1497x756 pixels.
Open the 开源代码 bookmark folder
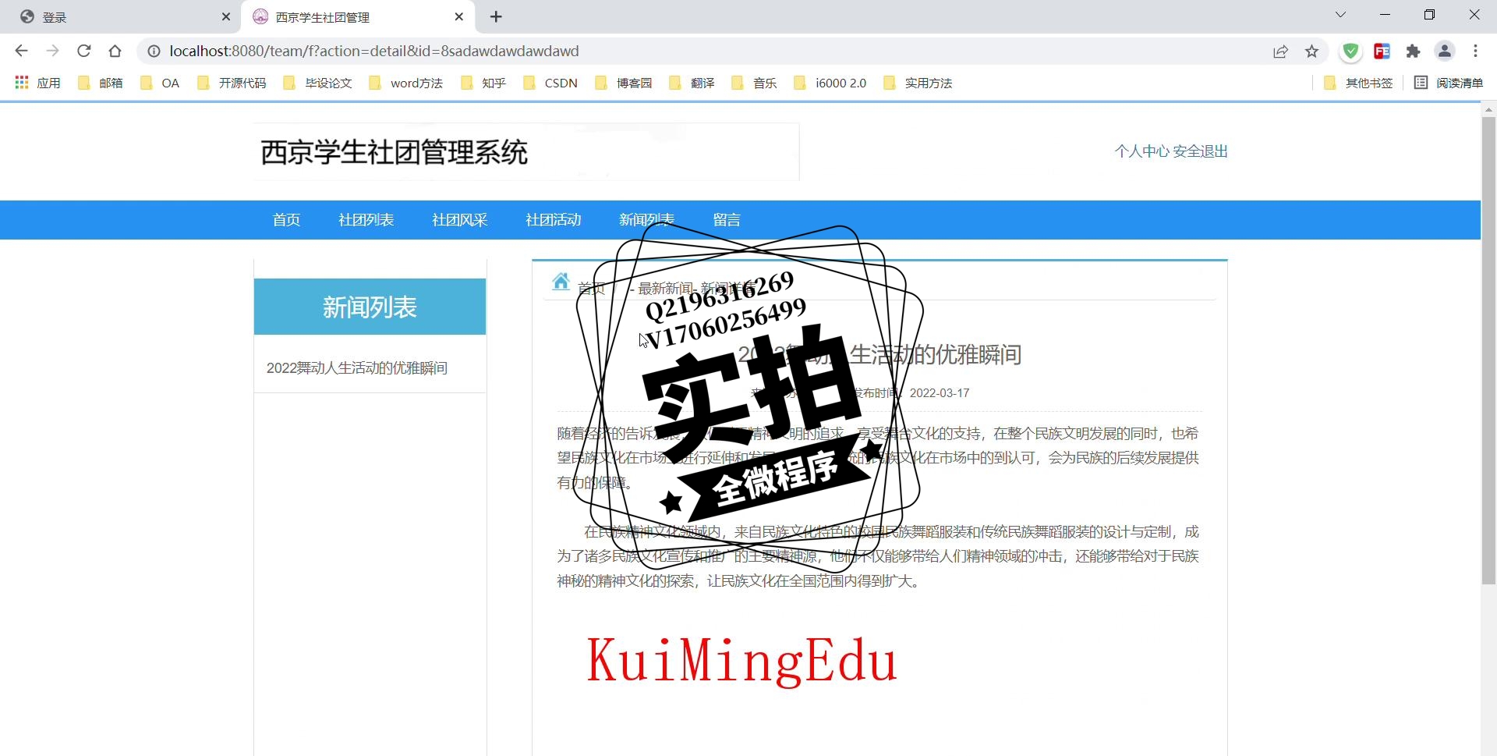click(232, 83)
